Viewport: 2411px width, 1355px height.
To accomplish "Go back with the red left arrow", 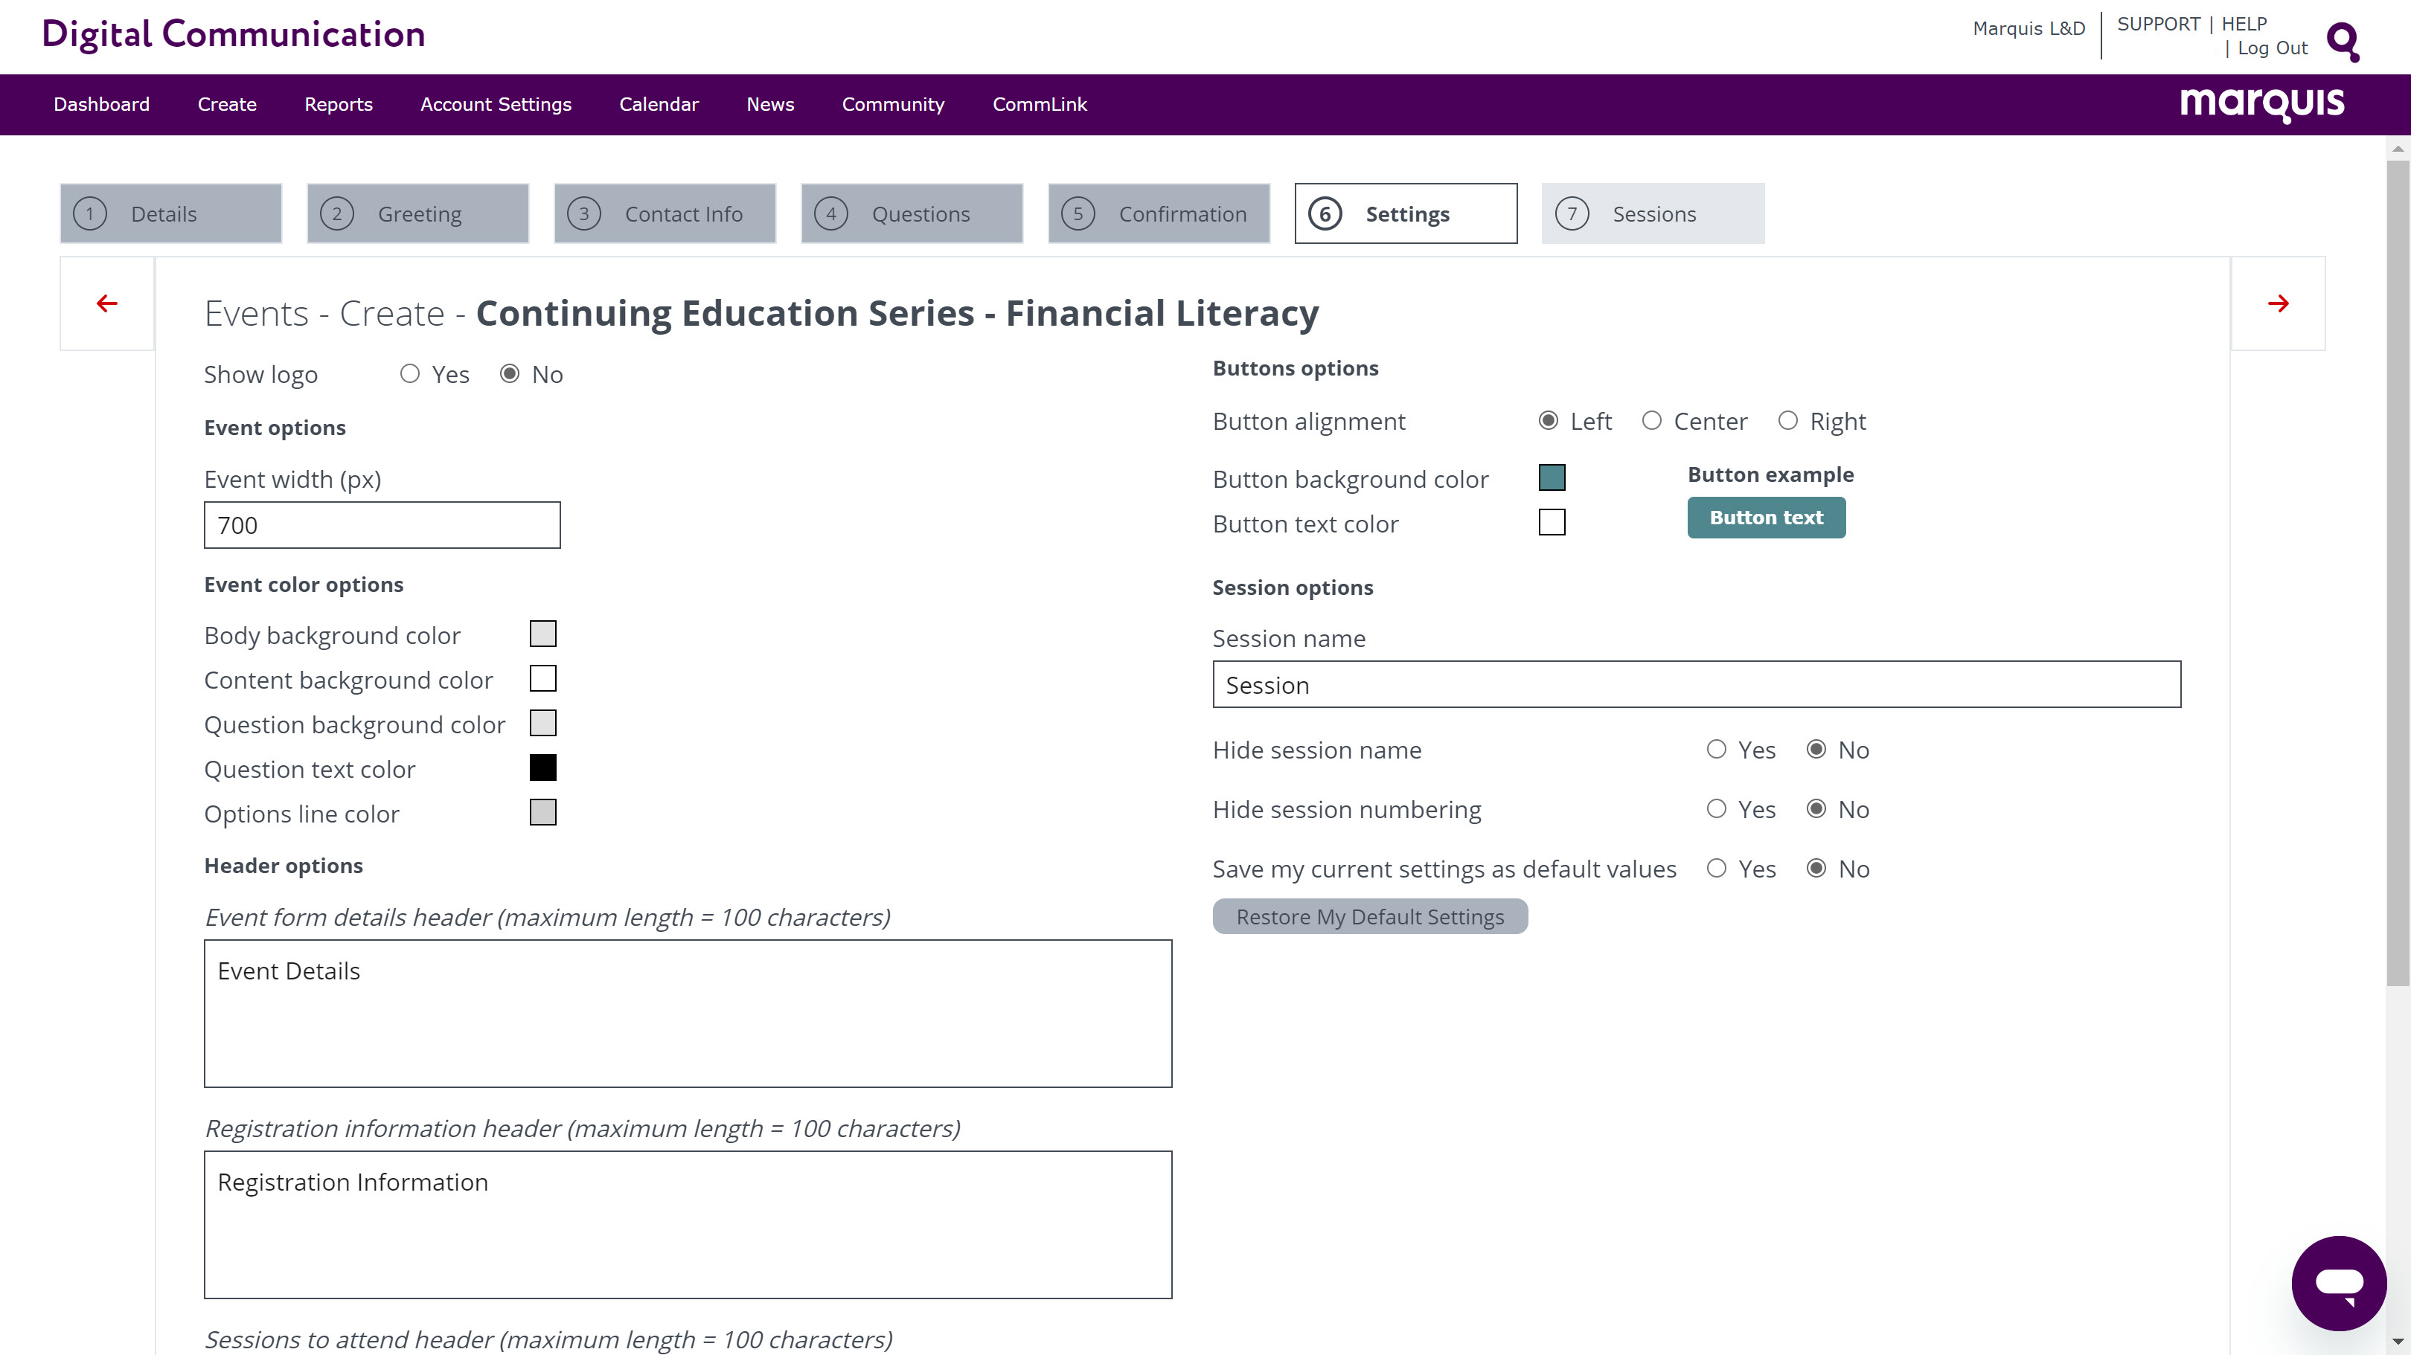I will [x=106, y=303].
